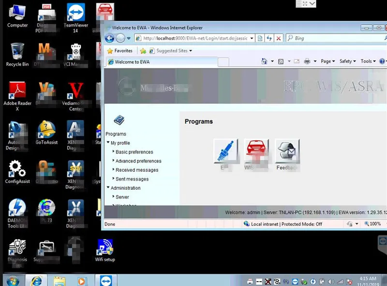This screenshot has width=387, height=286.
Task: Launch DAEMON Tools Lite shortcut
Action: (17, 213)
